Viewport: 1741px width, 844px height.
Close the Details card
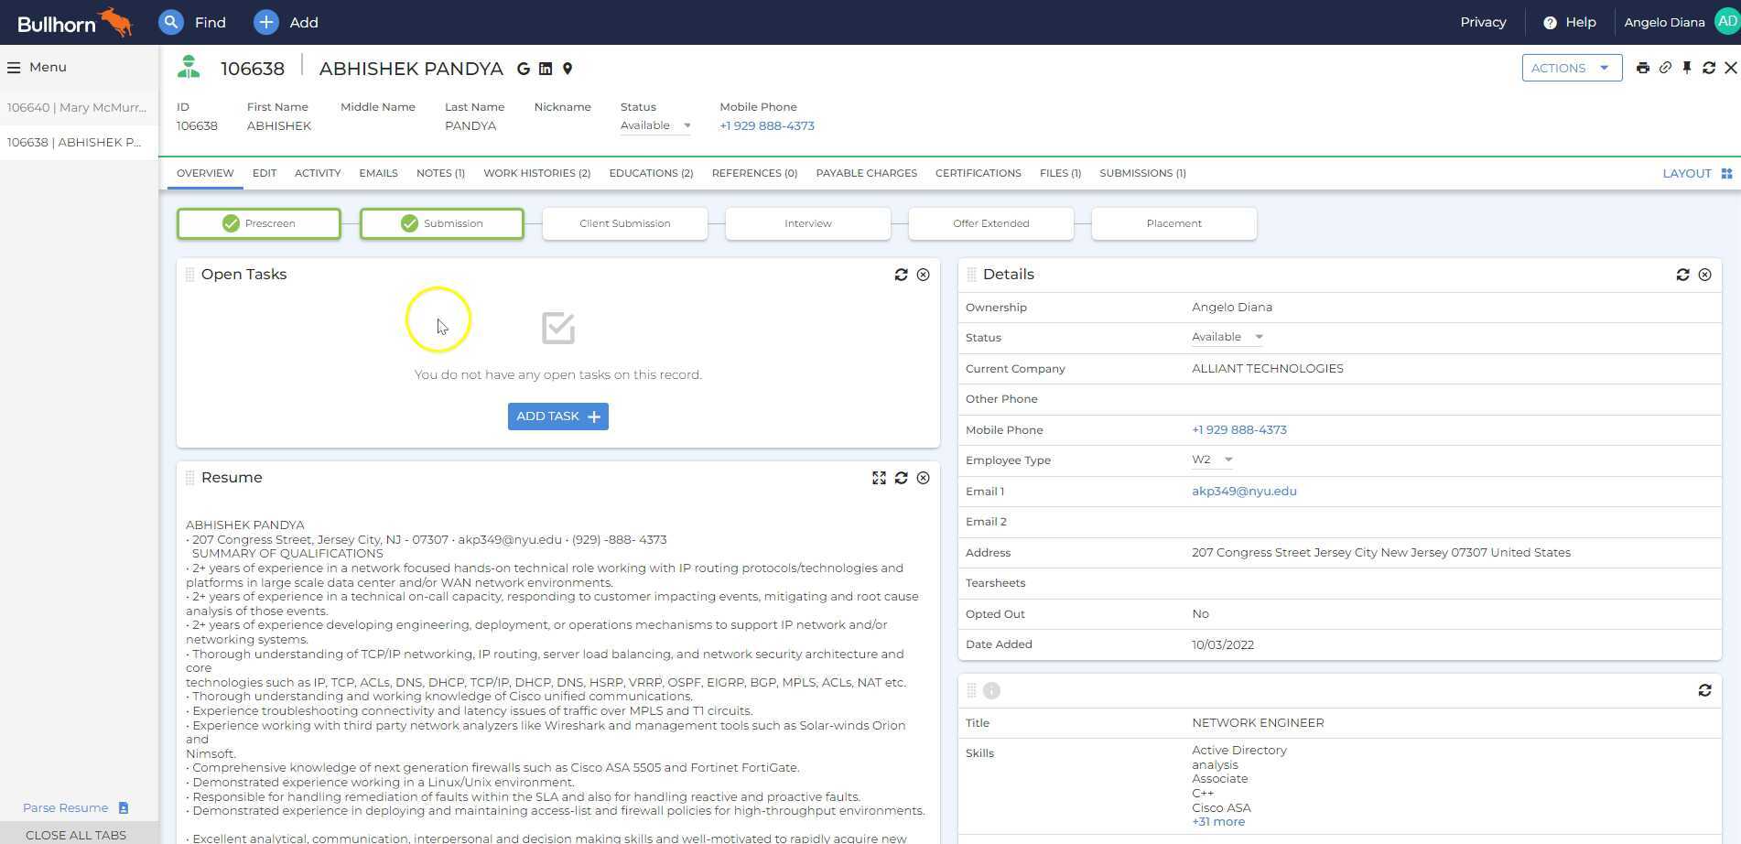click(1704, 275)
